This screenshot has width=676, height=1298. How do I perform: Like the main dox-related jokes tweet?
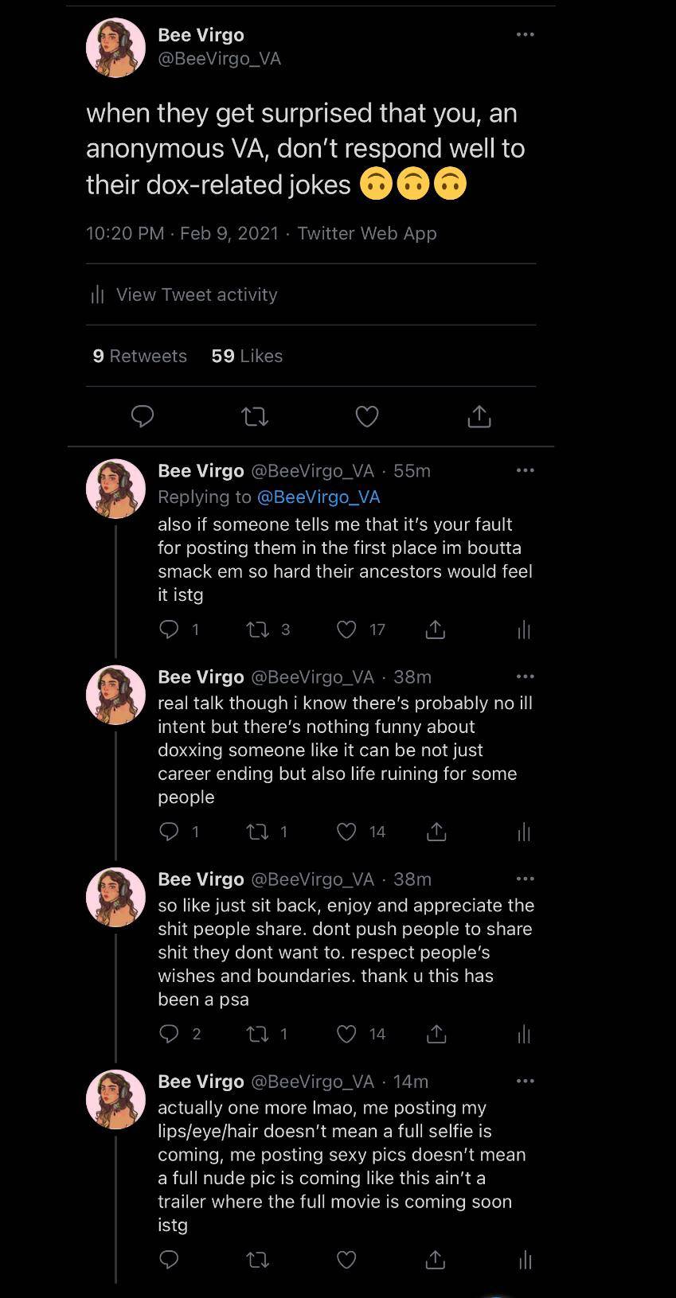pyautogui.click(x=366, y=416)
